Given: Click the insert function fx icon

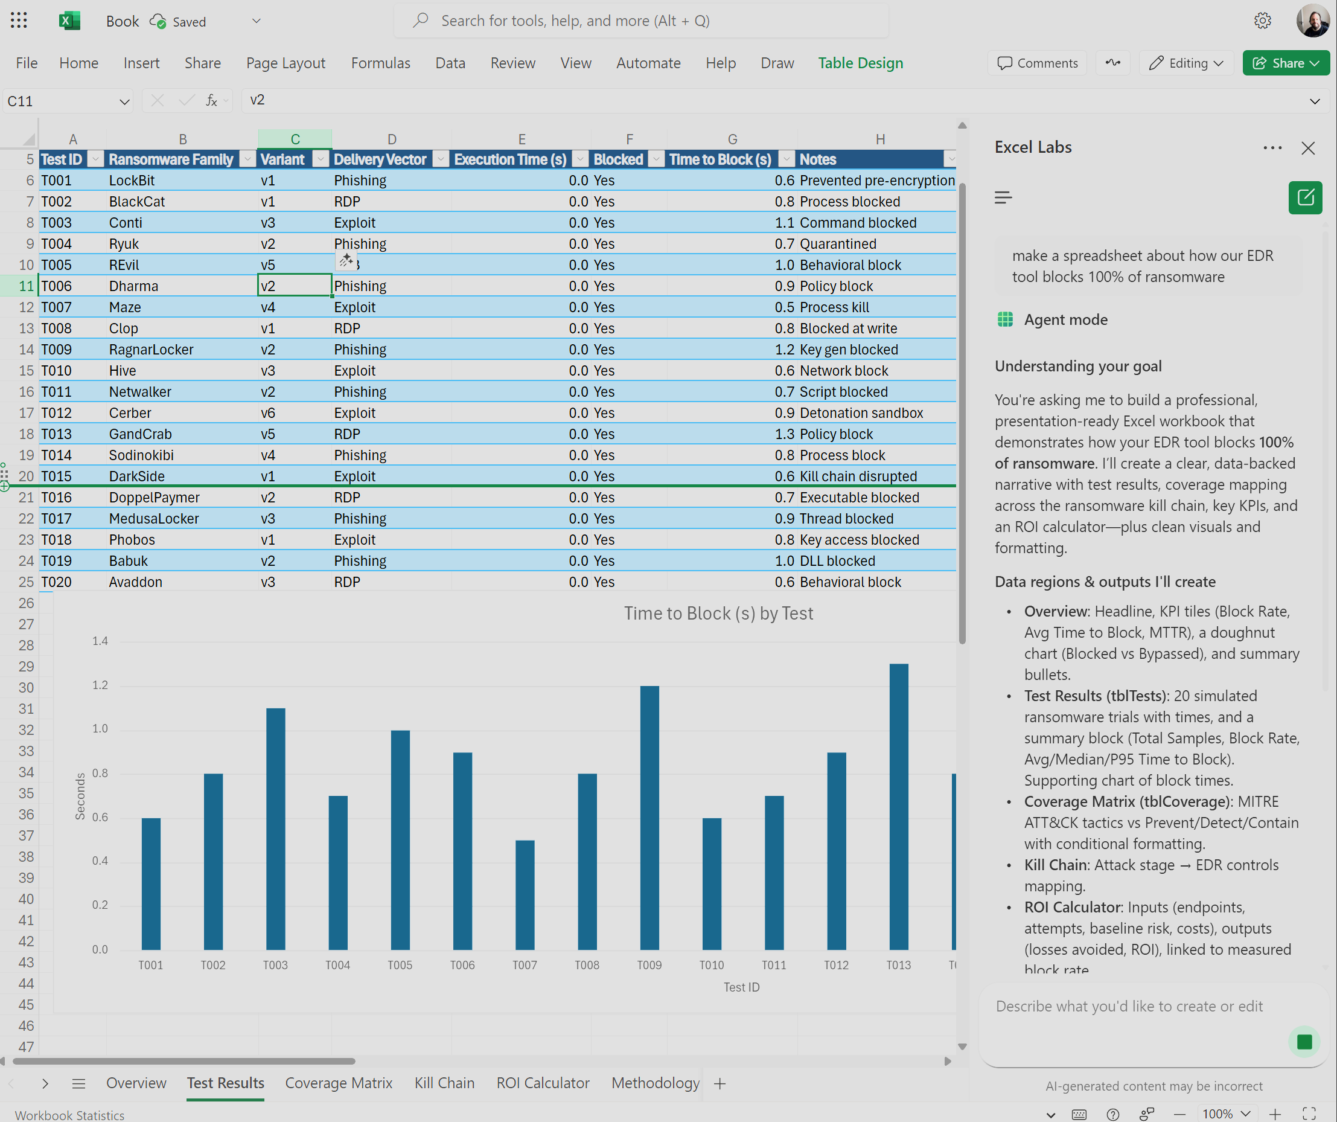Looking at the screenshot, I should 211,101.
